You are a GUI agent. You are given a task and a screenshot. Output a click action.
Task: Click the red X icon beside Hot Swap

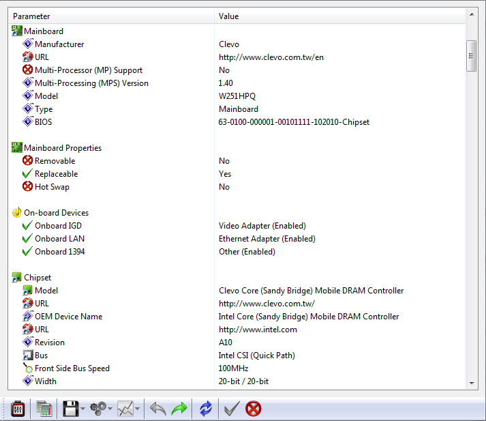point(27,186)
